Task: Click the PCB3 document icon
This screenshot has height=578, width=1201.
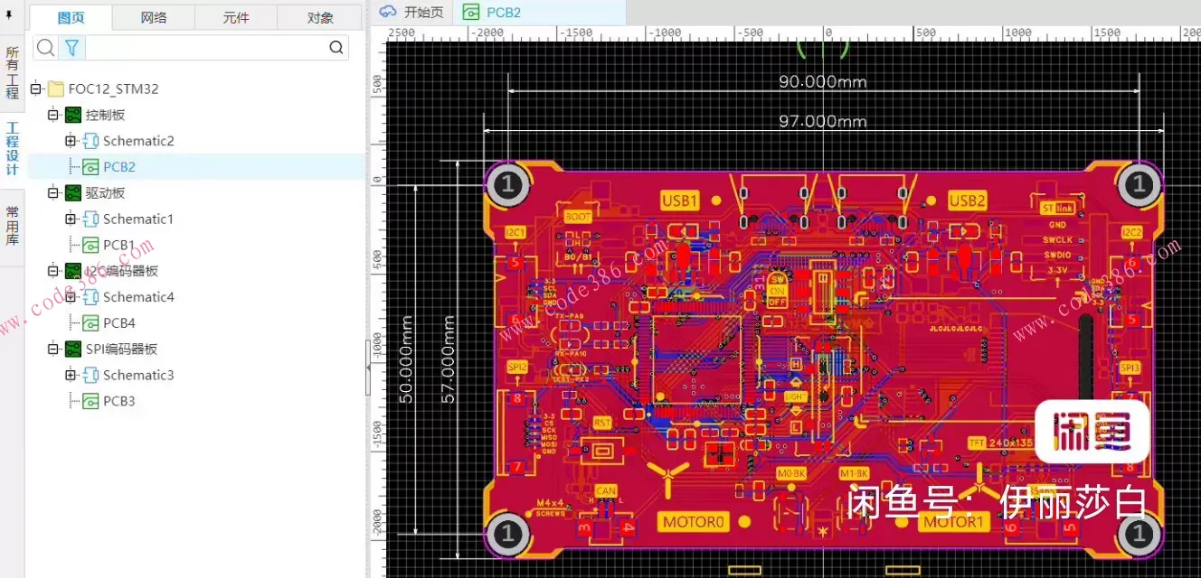Action: [x=90, y=401]
